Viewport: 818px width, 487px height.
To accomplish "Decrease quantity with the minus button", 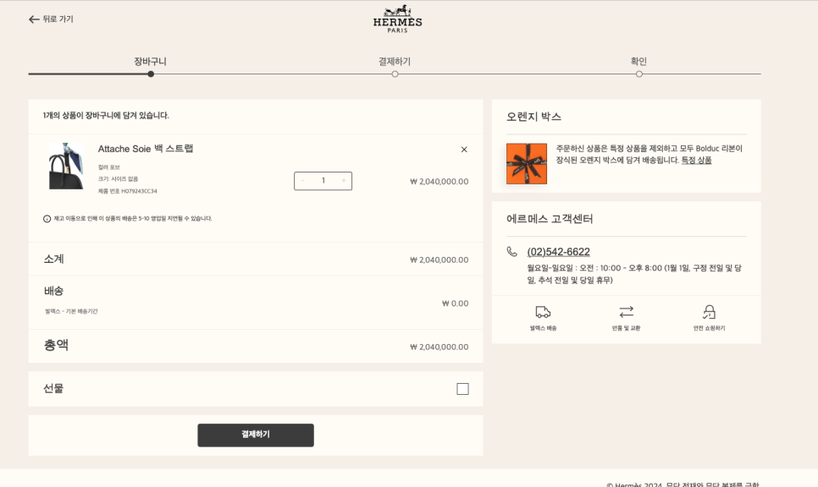I will tap(302, 181).
